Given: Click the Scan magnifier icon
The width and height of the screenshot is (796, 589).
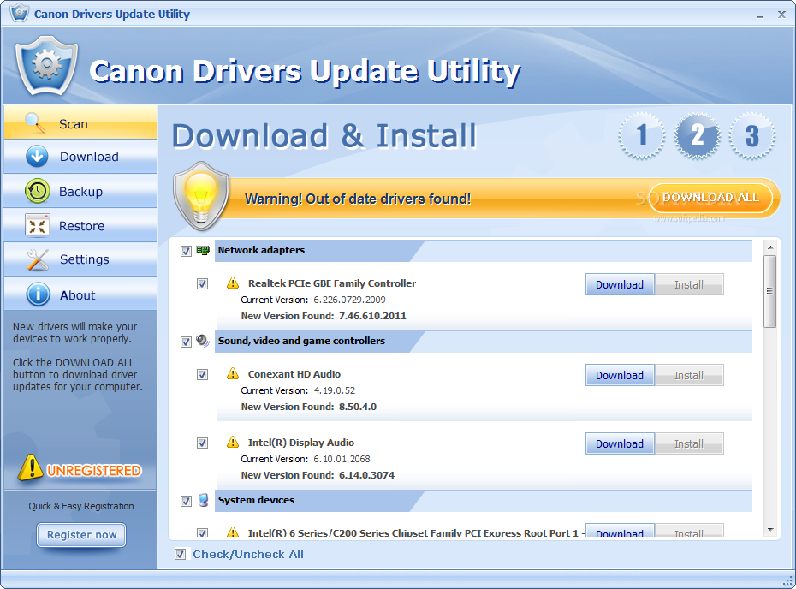Looking at the screenshot, I should [x=35, y=122].
